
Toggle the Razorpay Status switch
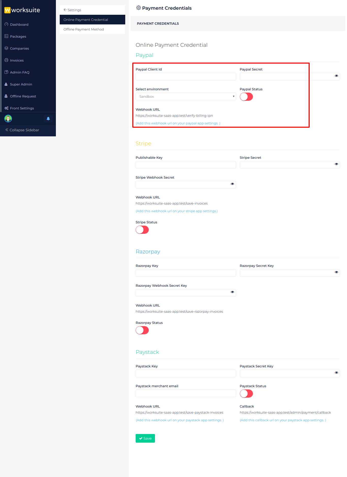coord(142,330)
